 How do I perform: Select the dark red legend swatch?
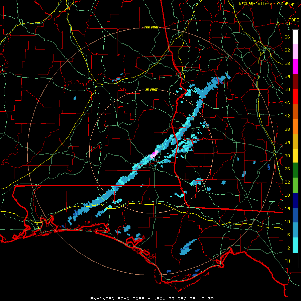[x=295, y=81]
